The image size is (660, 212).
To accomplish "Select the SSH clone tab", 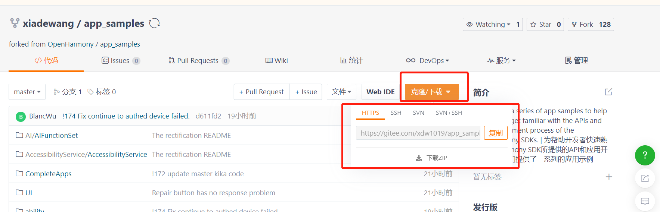I will tap(396, 113).
